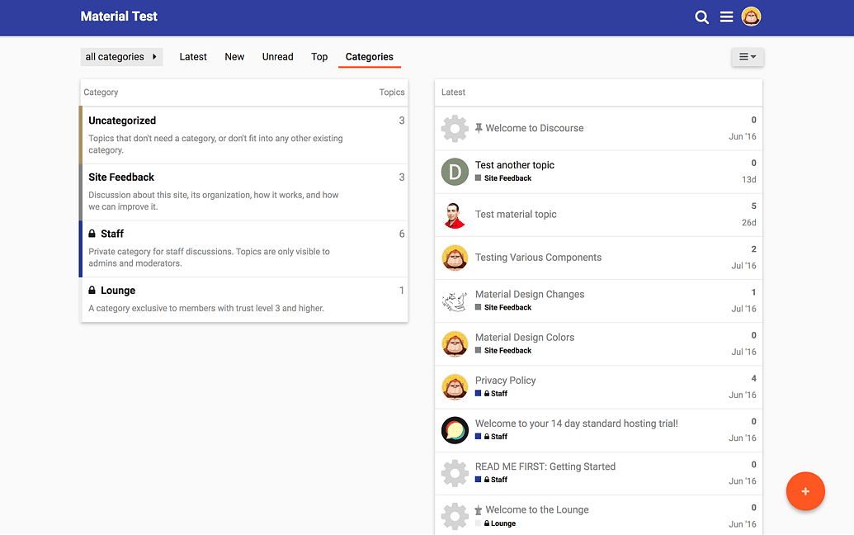Open the list options dropdown button
Screen dimensions: 854x535
(747, 57)
